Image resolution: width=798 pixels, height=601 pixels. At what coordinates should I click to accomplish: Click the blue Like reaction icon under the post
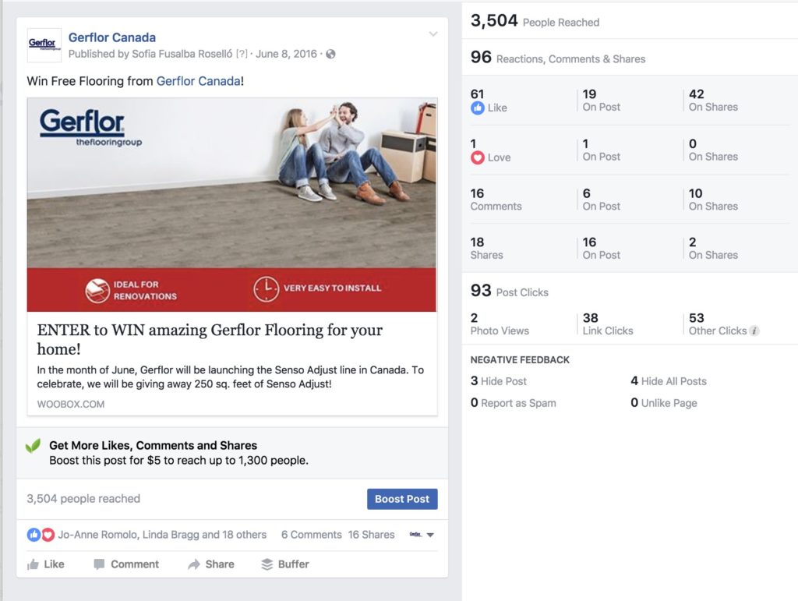(x=34, y=535)
